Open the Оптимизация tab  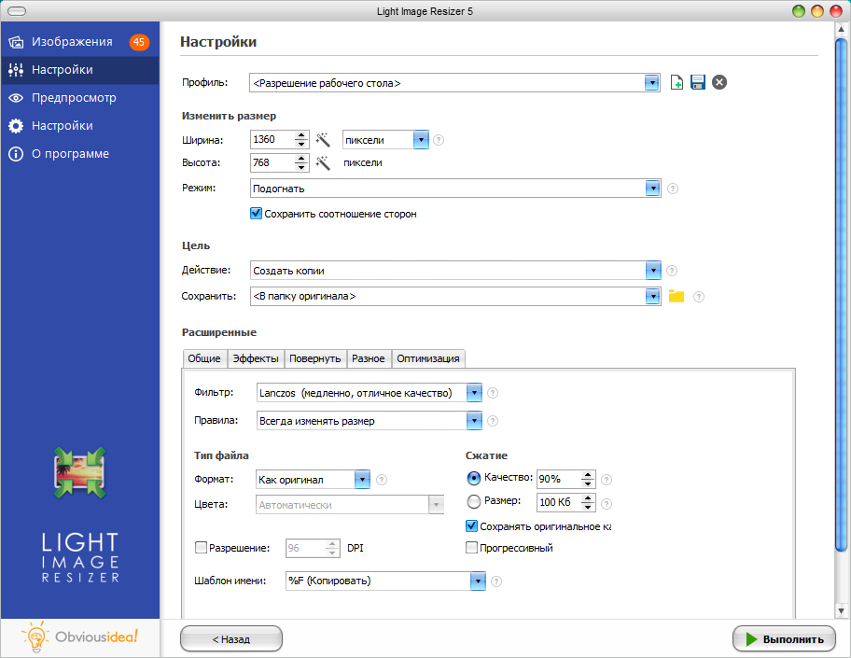pyautogui.click(x=427, y=358)
